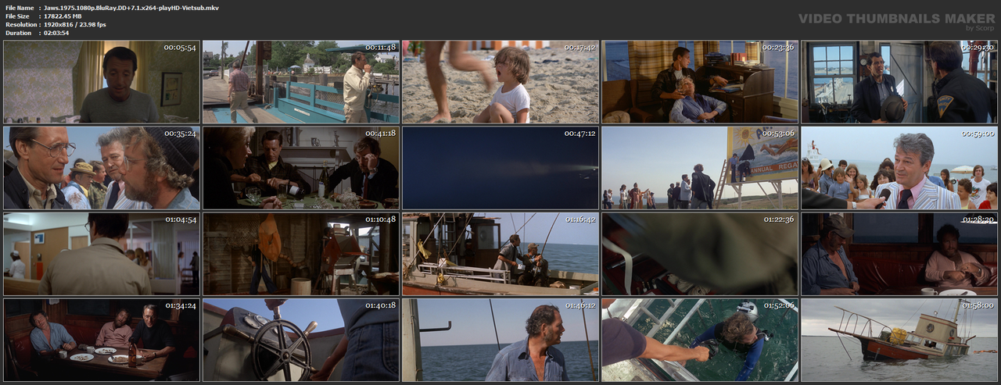Screen dimensions: 1001x385
Task: Select the blurry dark thumbnail at 01:22:36
Action: click(700, 254)
